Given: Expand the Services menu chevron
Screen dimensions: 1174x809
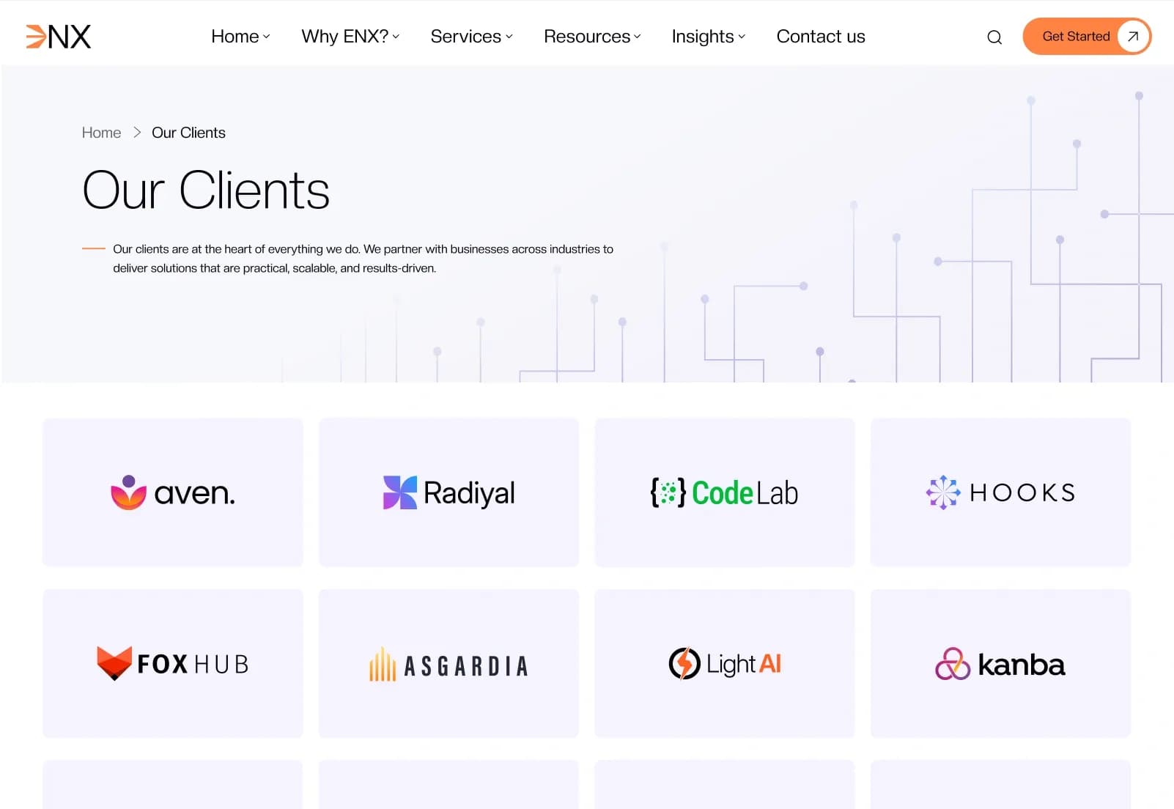Looking at the screenshot, I should pyautogui.click(x=509, y=37).
